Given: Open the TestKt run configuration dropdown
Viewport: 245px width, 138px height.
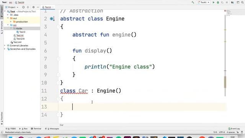Looking at the screenshot, I should point(203,2).
